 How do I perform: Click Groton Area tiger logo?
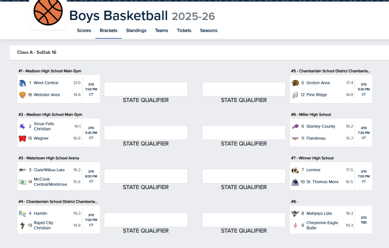click(295, 83)
